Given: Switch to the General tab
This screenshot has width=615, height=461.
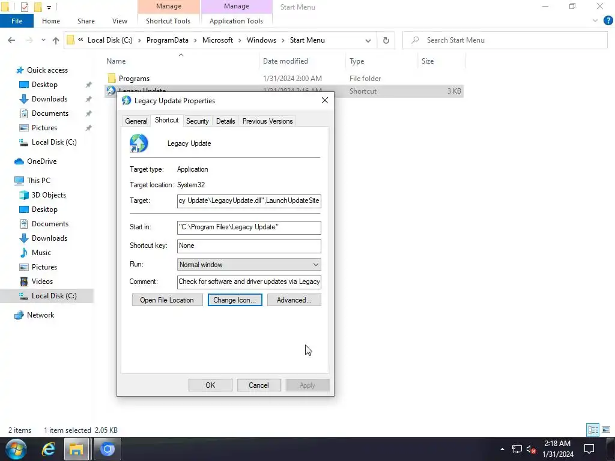Looking at the screenshot, I should tap(136, 121).
